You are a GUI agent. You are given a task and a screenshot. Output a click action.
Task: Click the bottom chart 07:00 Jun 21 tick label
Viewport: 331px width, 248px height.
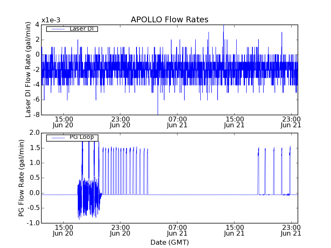pos(177,231)
